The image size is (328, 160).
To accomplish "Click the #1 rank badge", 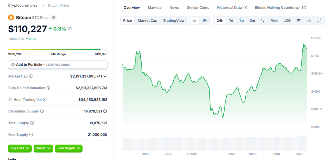I will tap(53, 18).
